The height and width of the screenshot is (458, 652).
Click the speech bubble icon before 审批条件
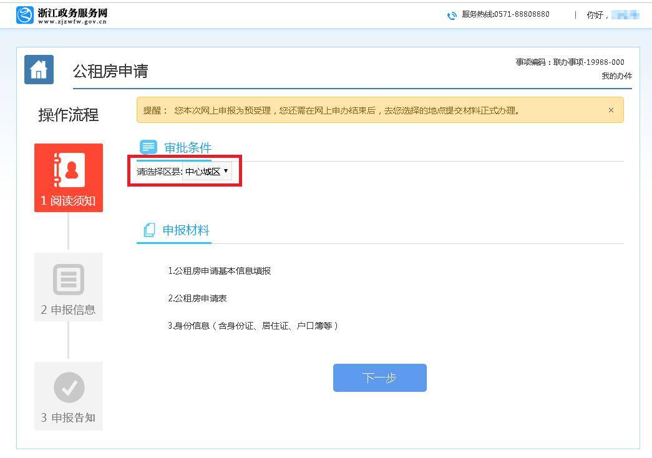pos(148,147)
